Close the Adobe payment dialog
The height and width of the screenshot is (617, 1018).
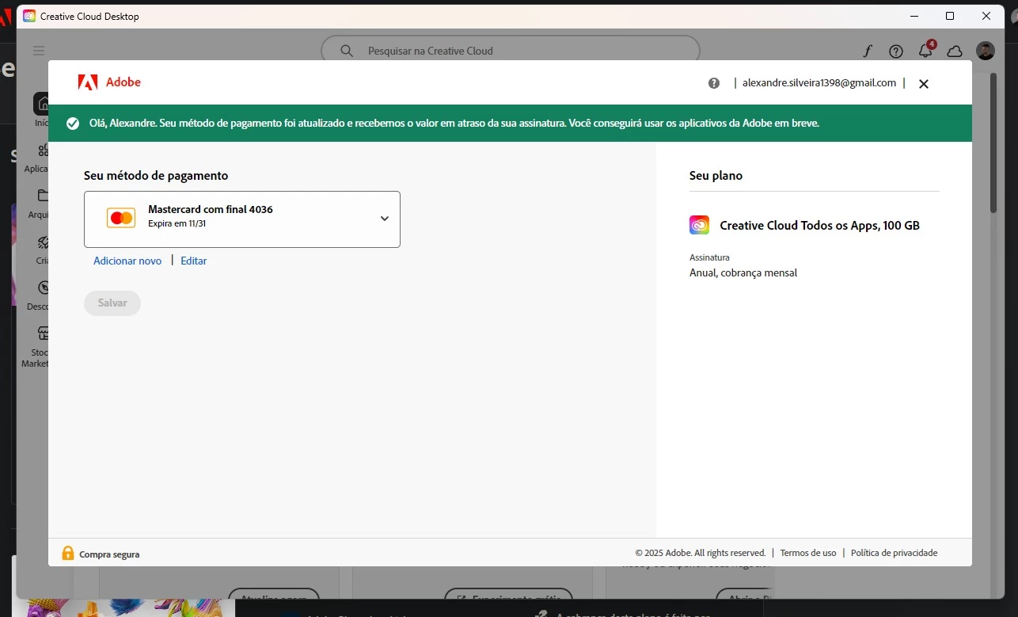(923, 84)
